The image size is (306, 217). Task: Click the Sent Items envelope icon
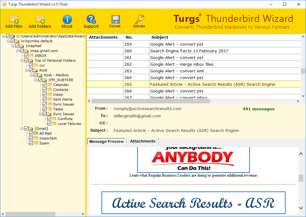pos(49,99)
